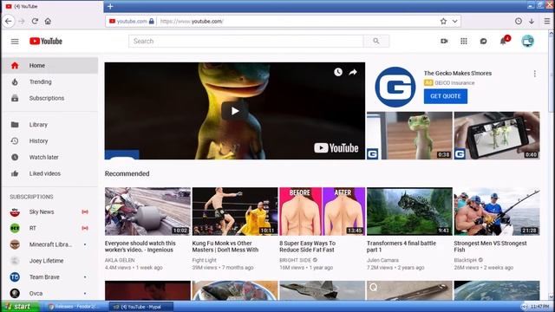Select Home in the sidebar
The height and width of the screenshot is (312, 555).
(x=50, y=66)
